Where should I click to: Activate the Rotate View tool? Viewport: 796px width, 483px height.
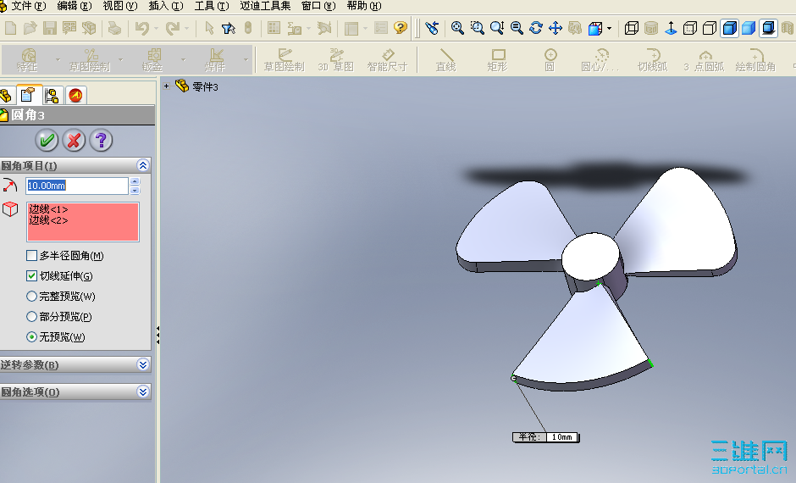click(536, 28)
